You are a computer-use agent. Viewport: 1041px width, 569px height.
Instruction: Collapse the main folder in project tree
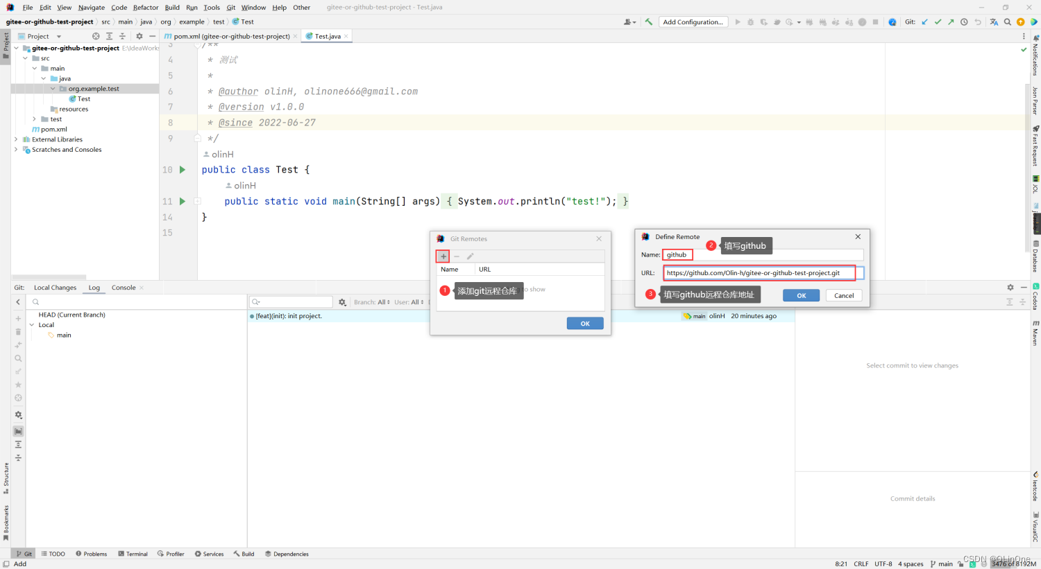(34, 69)
